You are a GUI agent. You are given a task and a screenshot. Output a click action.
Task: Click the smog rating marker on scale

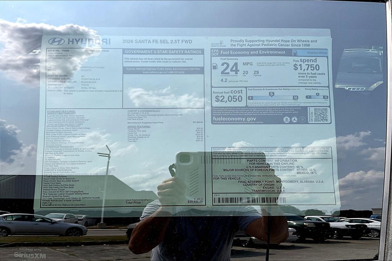click(x=317, y=94)
